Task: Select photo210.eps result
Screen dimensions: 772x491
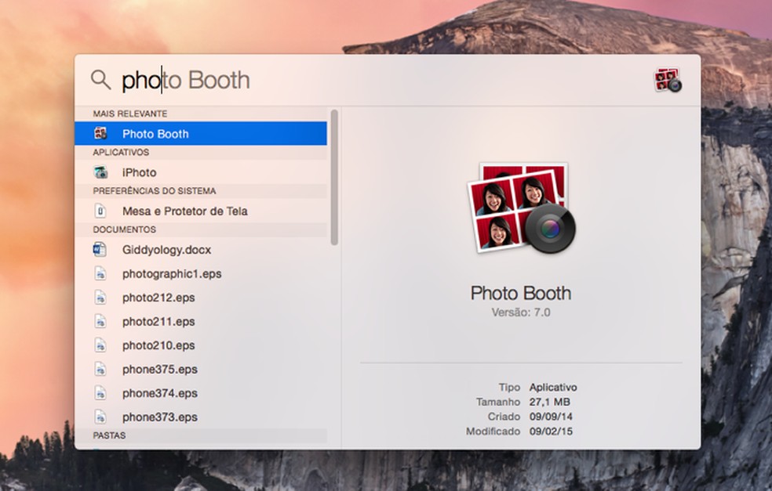Action: tap(201, 345)
